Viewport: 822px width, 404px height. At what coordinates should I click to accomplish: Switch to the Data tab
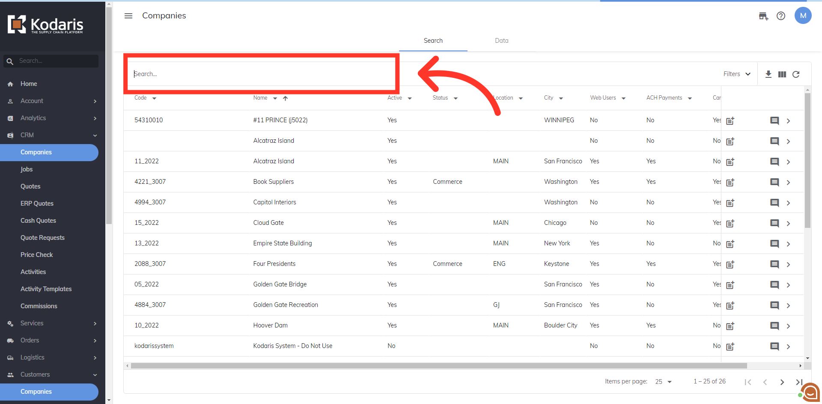[x=501, y=41]
